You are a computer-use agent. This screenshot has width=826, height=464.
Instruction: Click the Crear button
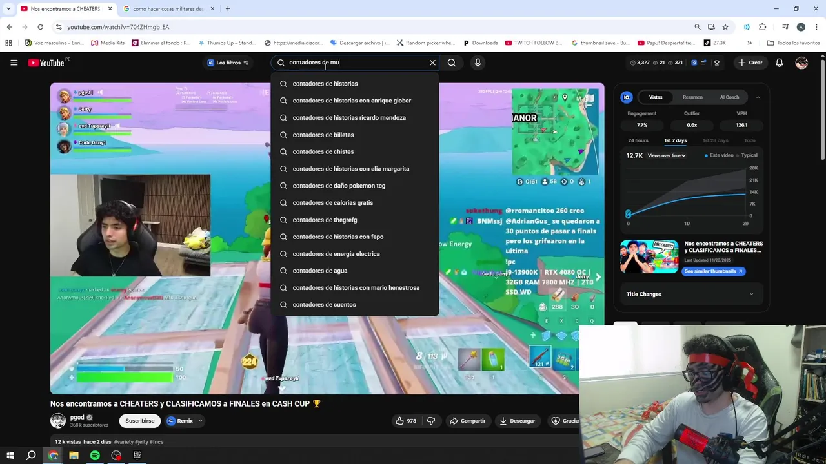[x=750, y=63]
